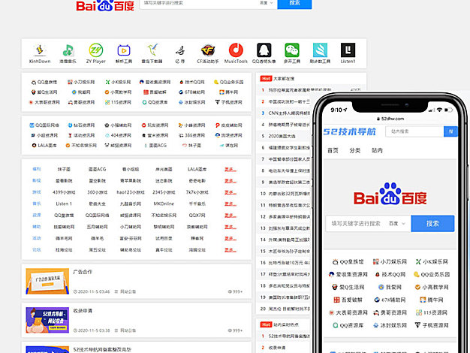Tap 技术QQ网 on the phone mockup
The width and height of the screenshot is (470, 353).
click(x=390, y=274)
